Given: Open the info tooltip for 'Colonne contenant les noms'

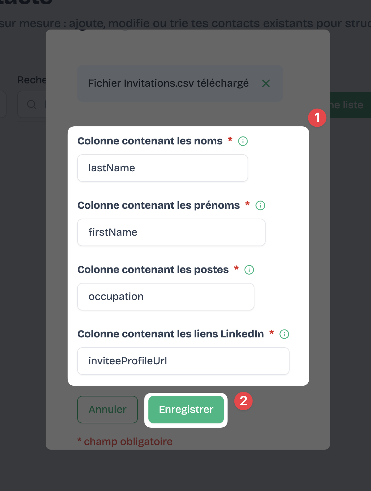Looking at the screenshot, I should pos(243,141).
